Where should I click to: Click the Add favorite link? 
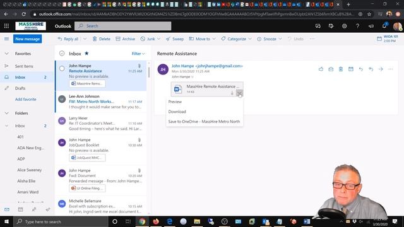25,99
